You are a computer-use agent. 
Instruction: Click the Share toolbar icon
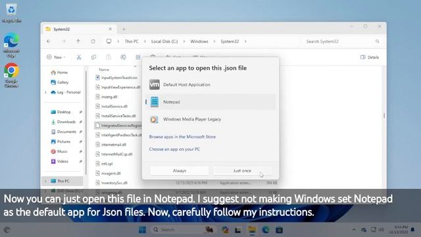click(x=138, y=57)
